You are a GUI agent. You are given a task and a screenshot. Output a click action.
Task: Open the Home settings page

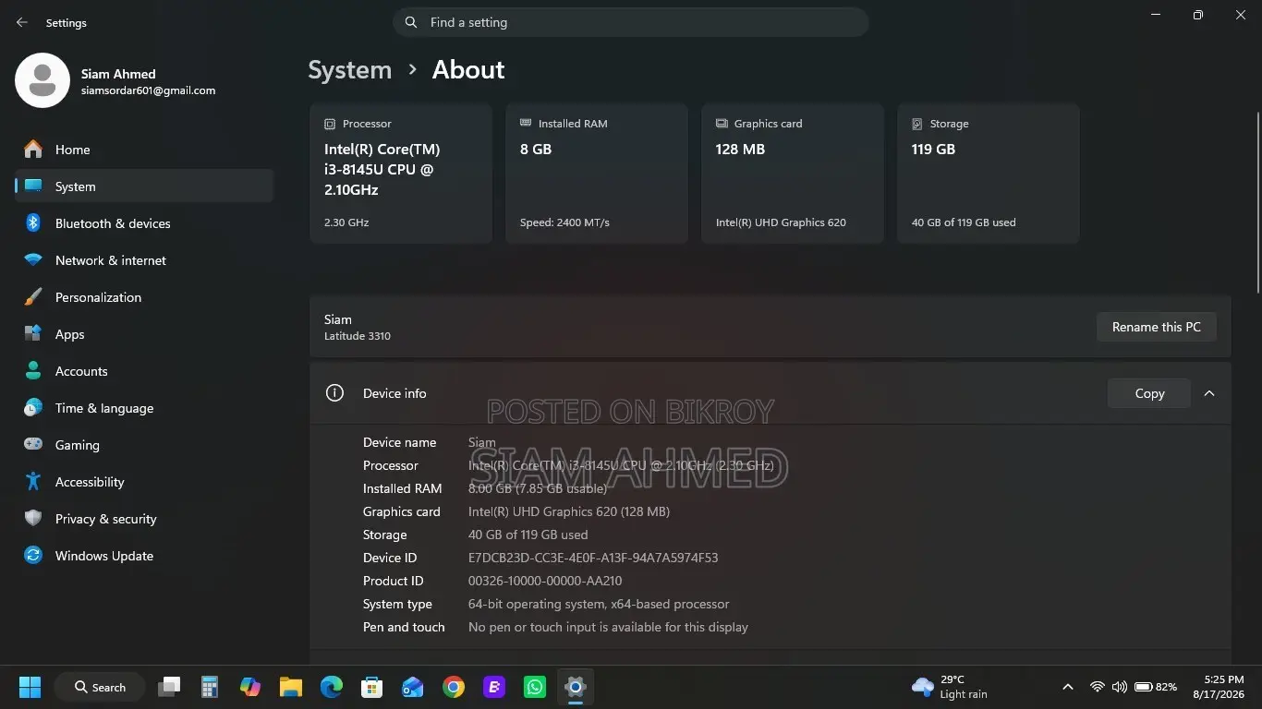coord(144,150)
